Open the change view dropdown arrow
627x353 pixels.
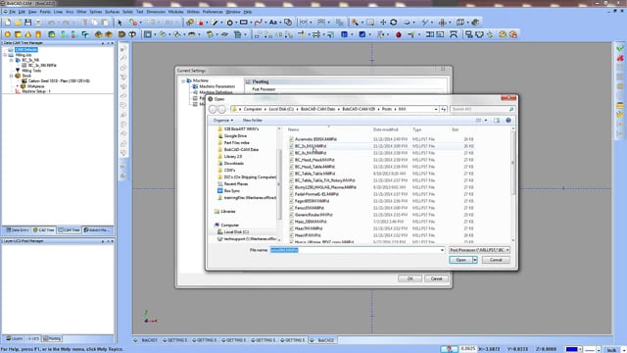tap(486, 120)
